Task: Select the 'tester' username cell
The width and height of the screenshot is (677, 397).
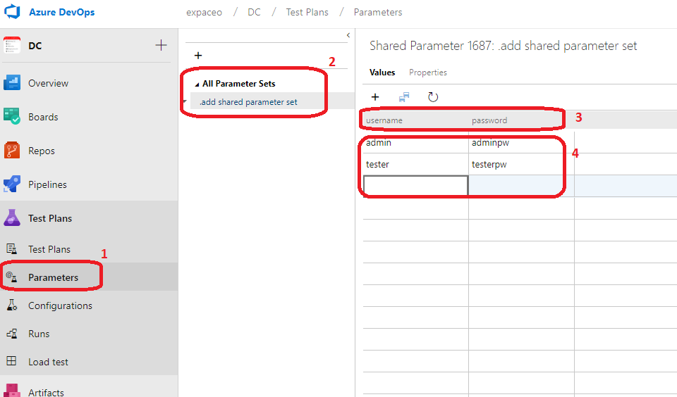Action: tap(416, 164)
